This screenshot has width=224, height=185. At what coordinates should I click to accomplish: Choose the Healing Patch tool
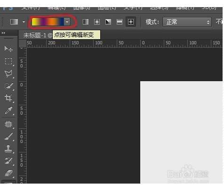coord(8,124)
